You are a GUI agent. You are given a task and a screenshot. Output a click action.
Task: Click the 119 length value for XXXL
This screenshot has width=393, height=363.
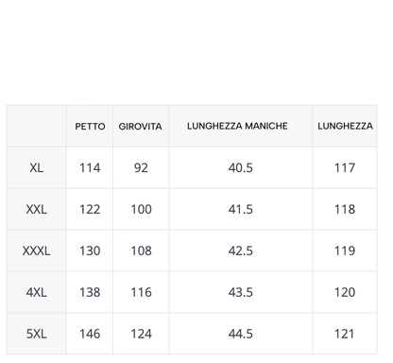(345, 251)
